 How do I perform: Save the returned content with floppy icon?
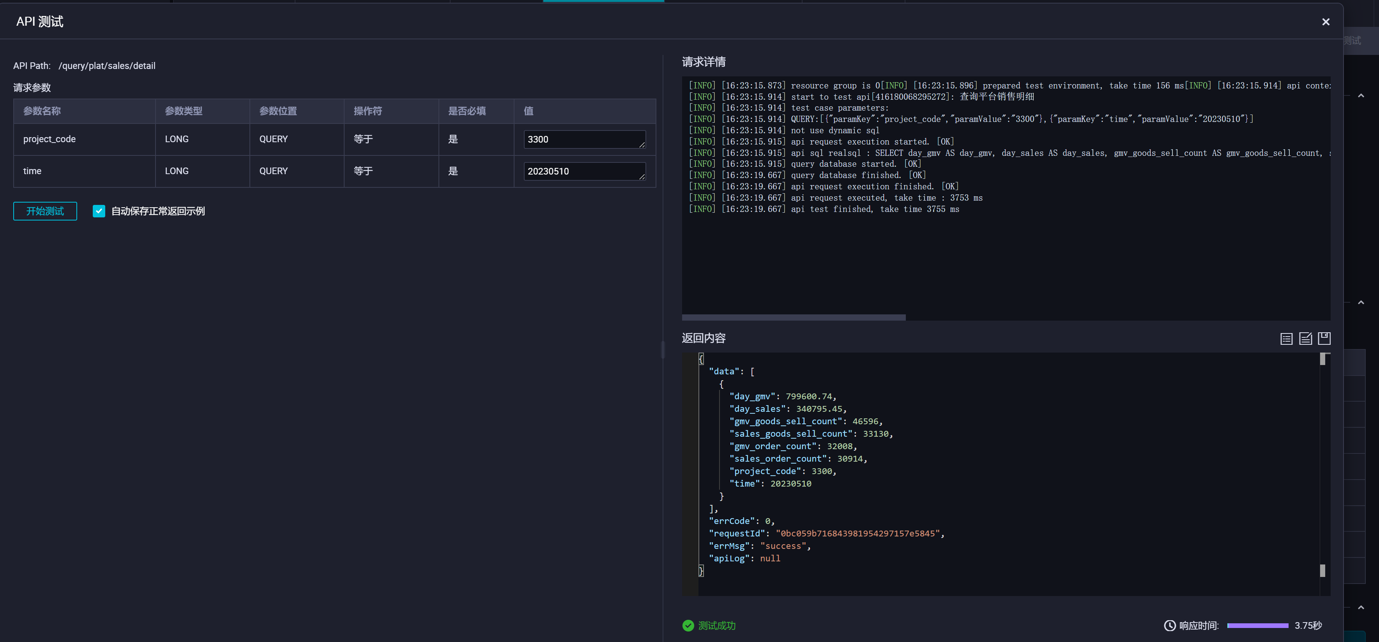click(1324, 338)
